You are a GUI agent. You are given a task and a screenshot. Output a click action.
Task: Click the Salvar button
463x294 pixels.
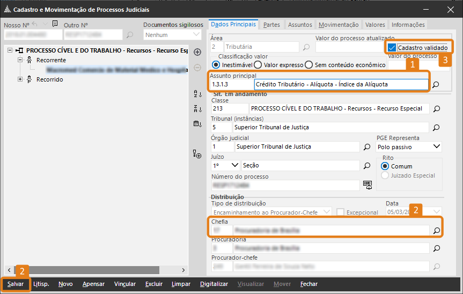tap(16, 284)
